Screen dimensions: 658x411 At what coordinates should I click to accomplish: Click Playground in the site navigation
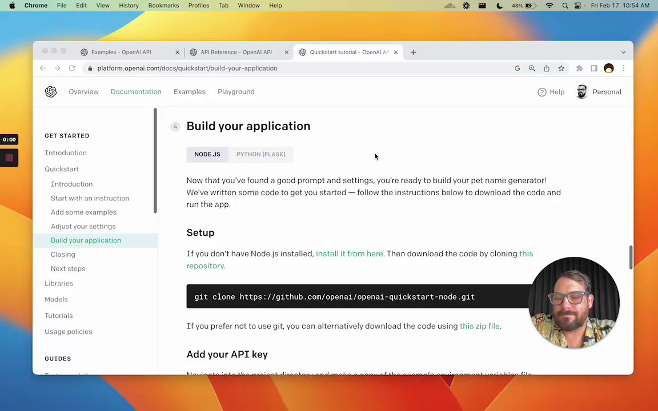pos(236,92)
